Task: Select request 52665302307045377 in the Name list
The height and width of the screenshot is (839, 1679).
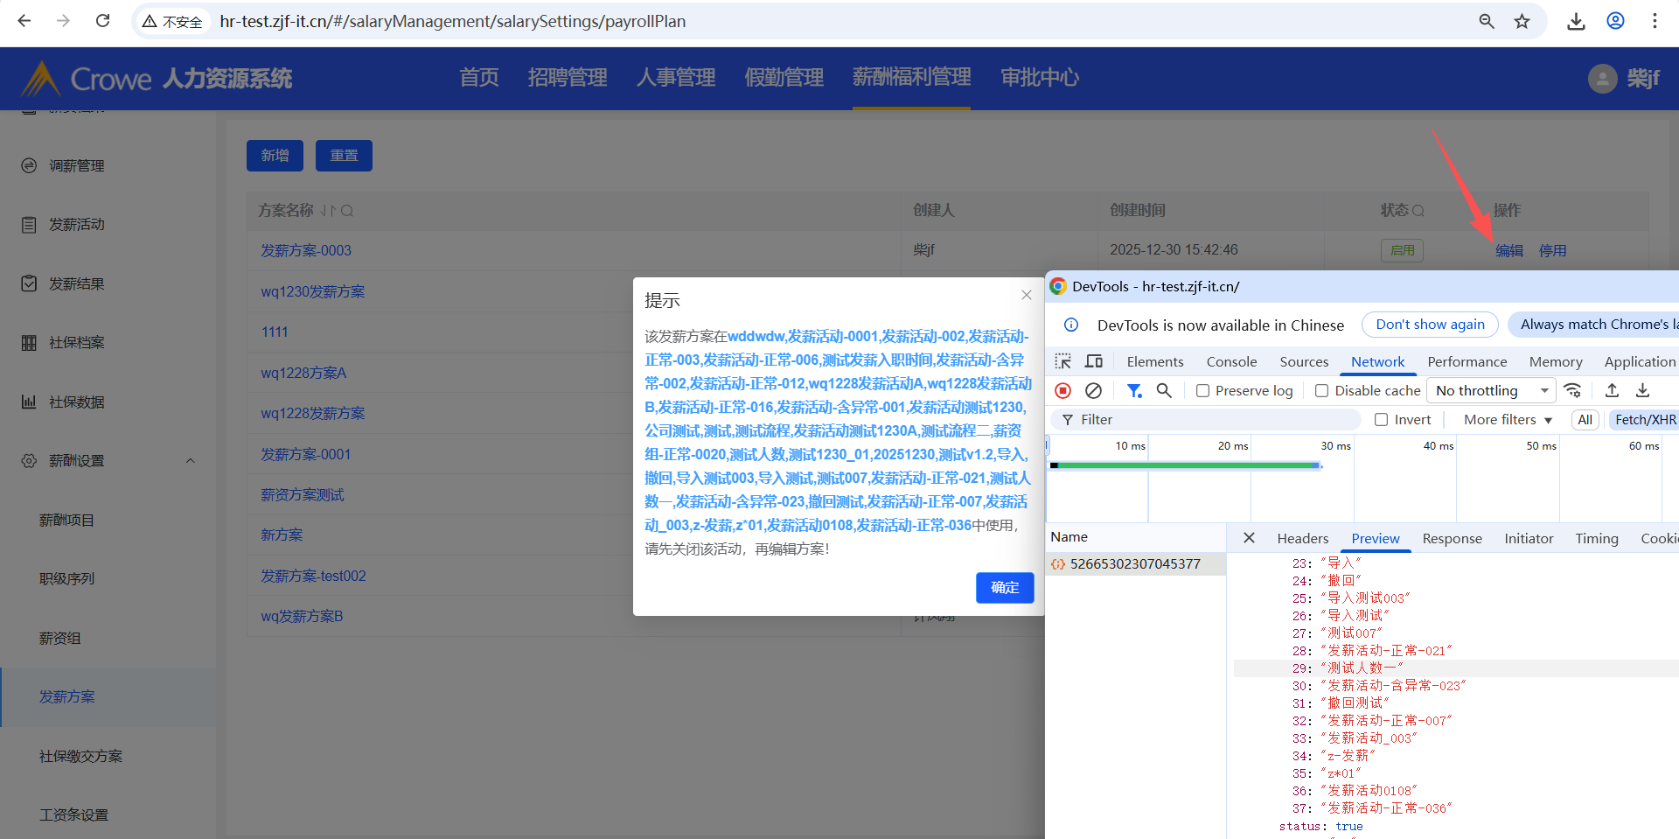Action: 1136,564
